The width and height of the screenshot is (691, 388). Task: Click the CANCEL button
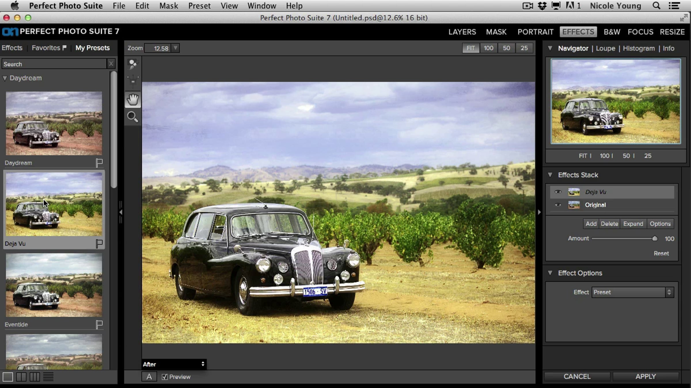pos(577,377)
